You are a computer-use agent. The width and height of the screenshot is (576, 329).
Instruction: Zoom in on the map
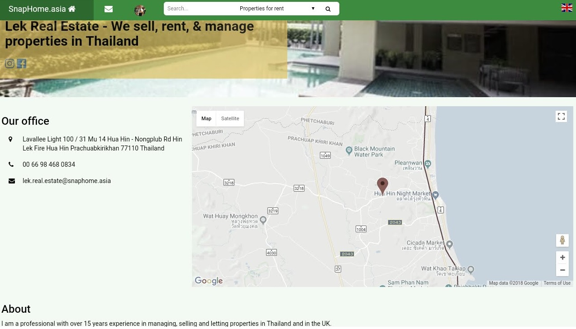click(x=562, y=258)
